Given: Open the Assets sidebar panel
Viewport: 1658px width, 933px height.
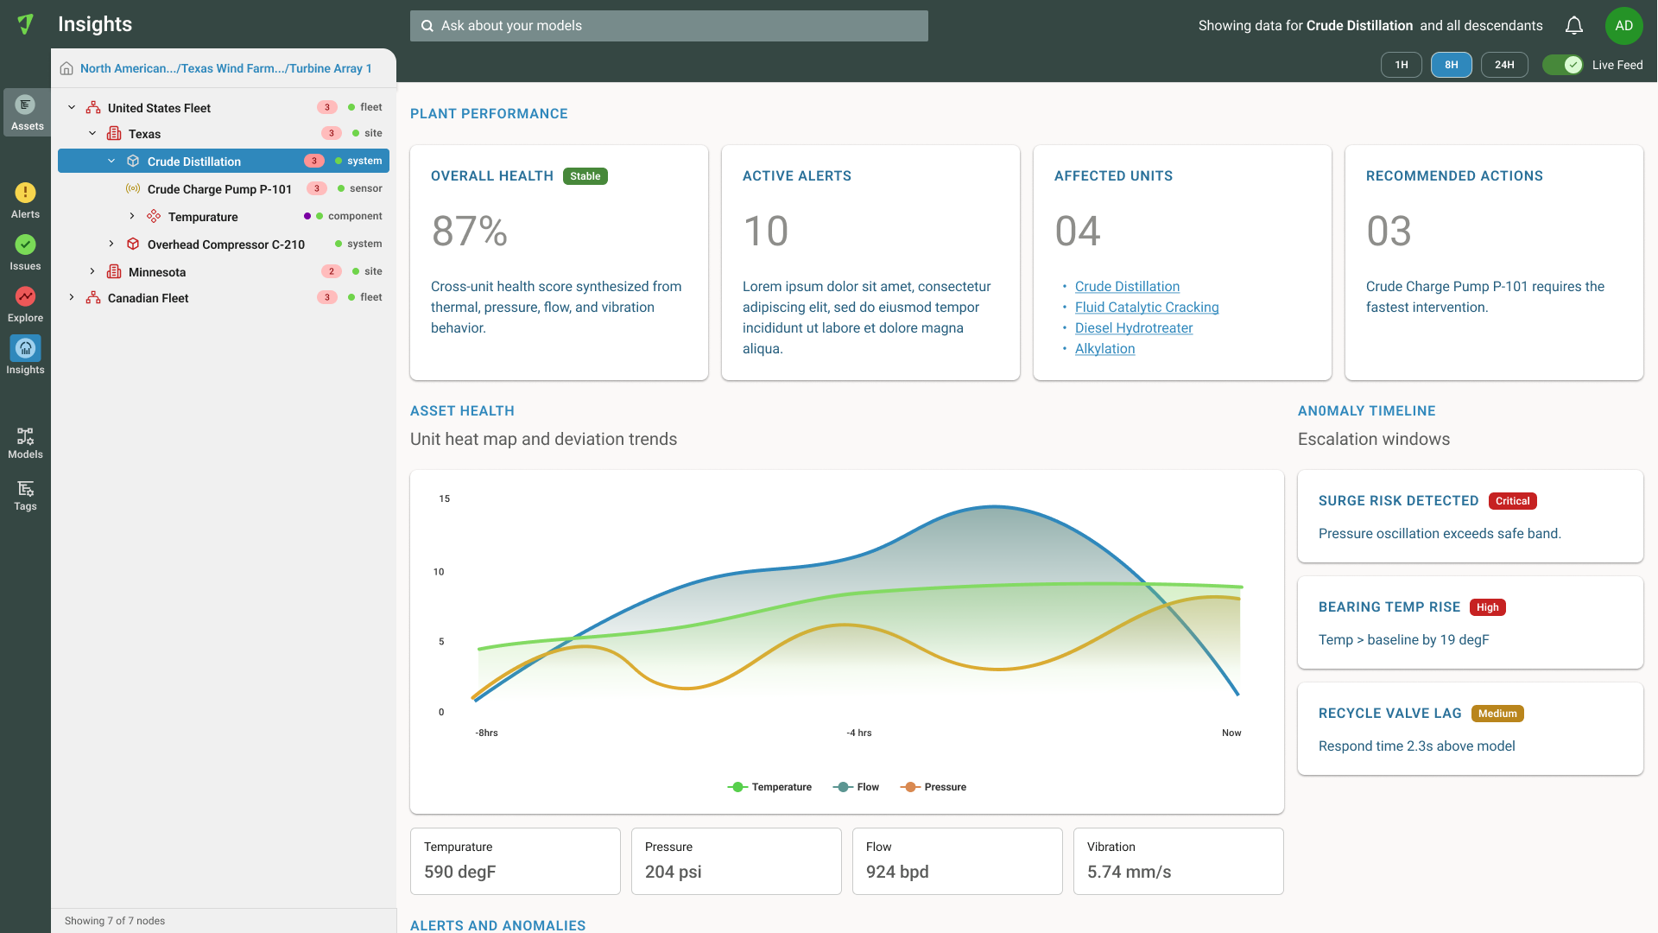Looking at the screenshot, I should coord(27,113).
